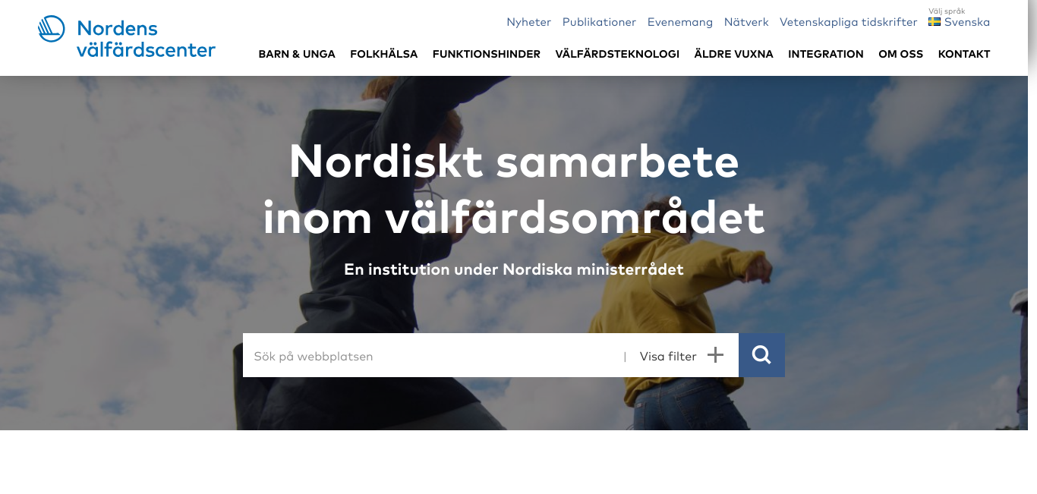Visit the Publikationer link
Screen dimensions: 1037x494
[599, 22]
